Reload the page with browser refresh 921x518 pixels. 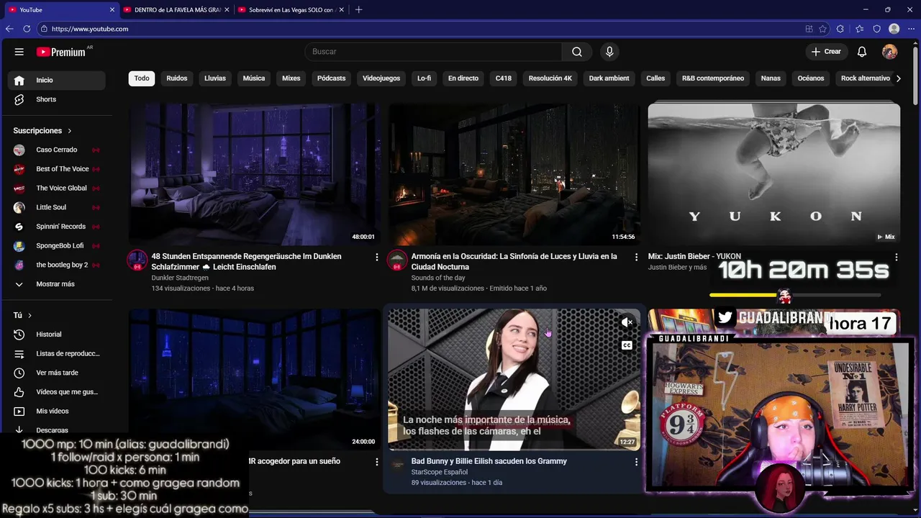(27, 29)
